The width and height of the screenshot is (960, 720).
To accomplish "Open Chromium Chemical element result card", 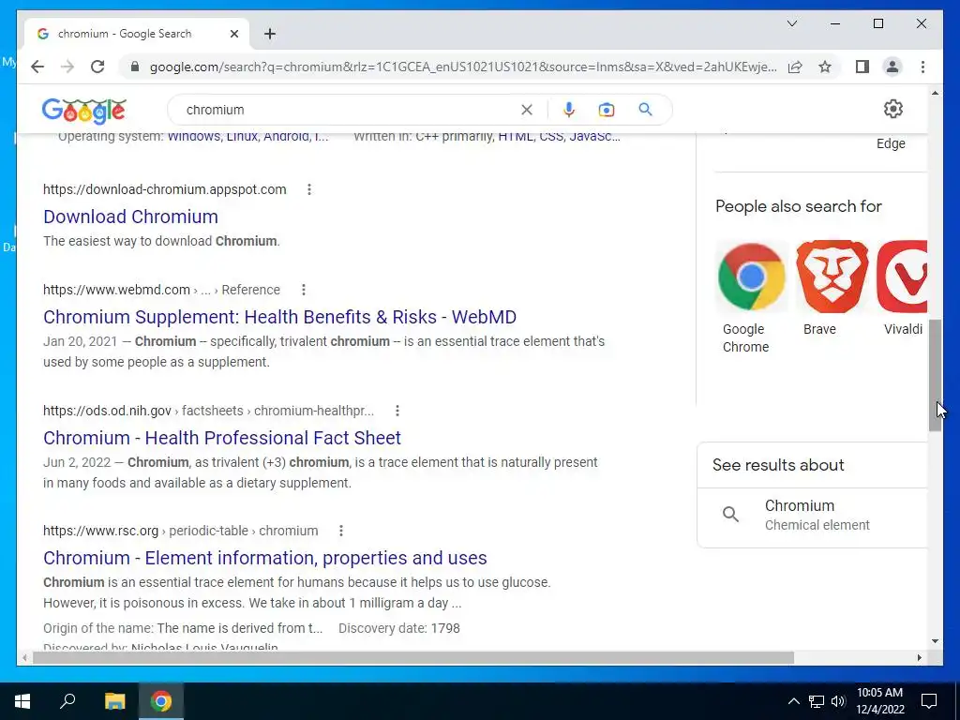I will (813, 515).
